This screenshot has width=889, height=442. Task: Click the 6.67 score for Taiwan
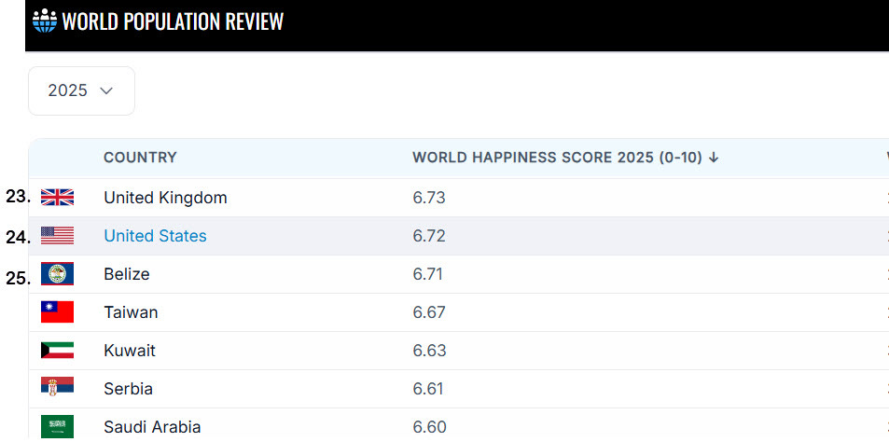tap(429, 312)
